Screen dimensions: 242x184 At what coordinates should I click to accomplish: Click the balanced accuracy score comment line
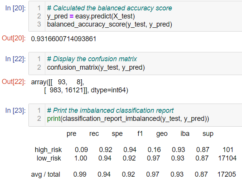(x=109, y=8)
